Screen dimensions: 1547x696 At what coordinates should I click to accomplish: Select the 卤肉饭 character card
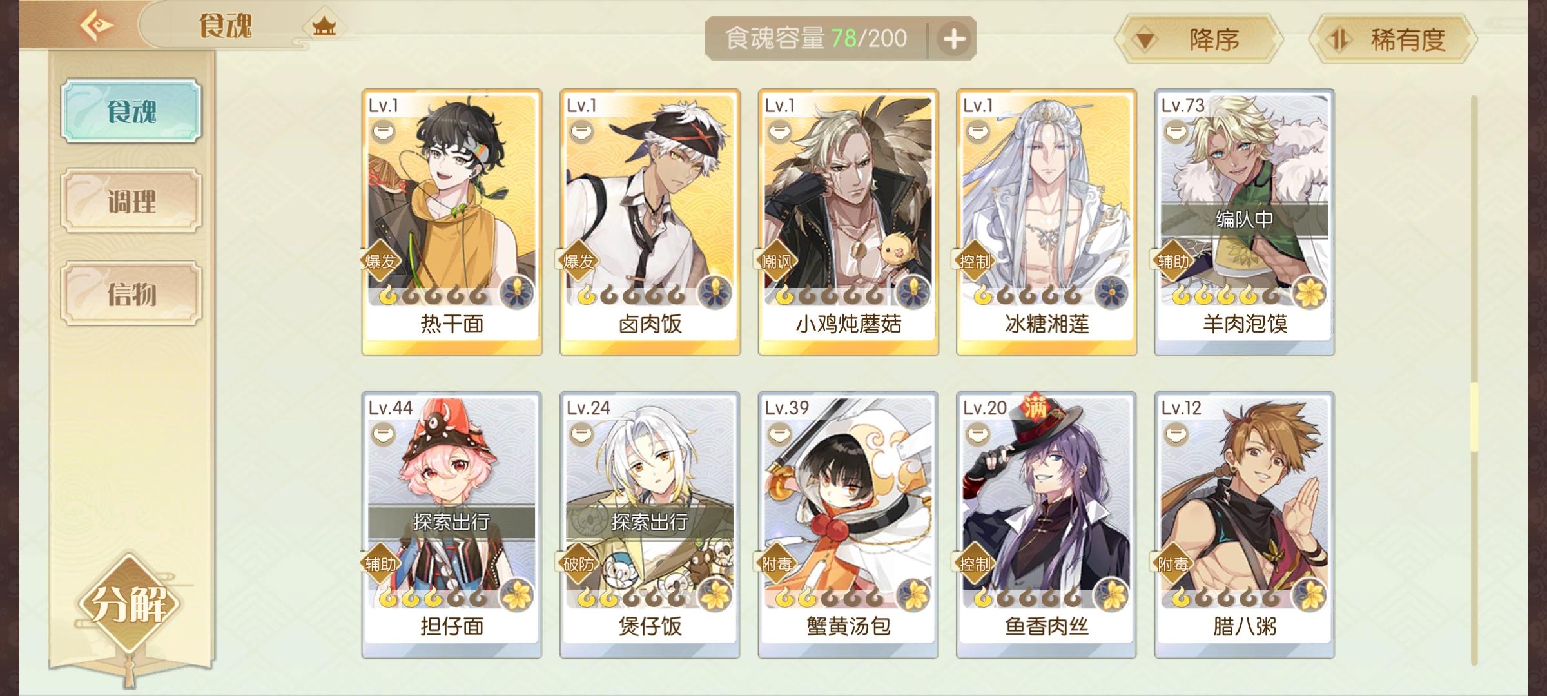650,222
